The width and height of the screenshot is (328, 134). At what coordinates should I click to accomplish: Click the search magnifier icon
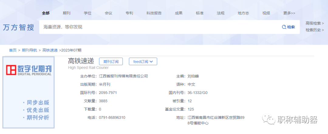coord(284,27)
